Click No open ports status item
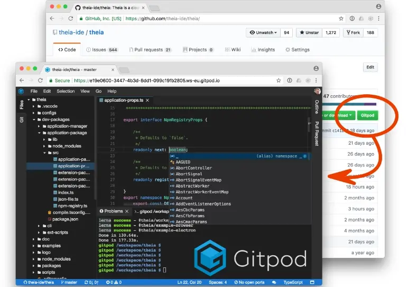The height and width of the screenshot is (287, 408). coord(249,282)
